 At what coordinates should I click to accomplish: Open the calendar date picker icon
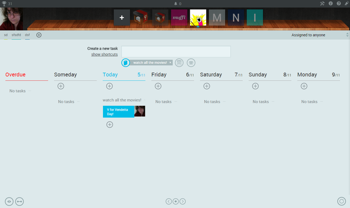(179, 62)
